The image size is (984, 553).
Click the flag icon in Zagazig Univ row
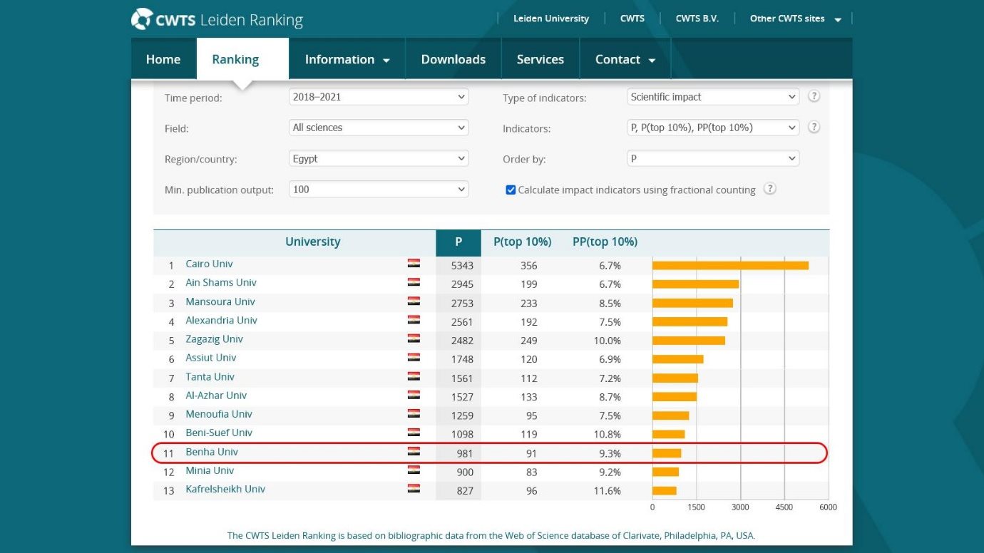point(414,339)
